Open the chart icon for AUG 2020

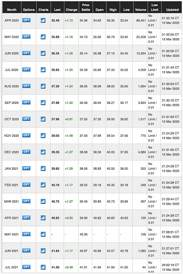[43, 86]
